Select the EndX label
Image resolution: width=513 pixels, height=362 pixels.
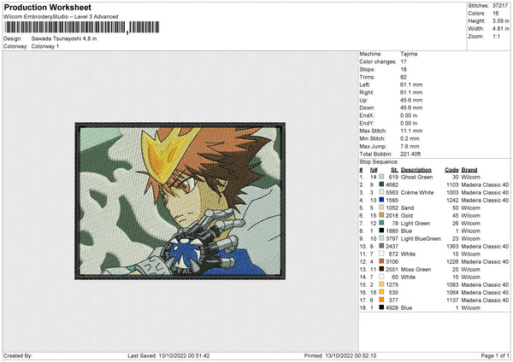(x=367, y=115)
